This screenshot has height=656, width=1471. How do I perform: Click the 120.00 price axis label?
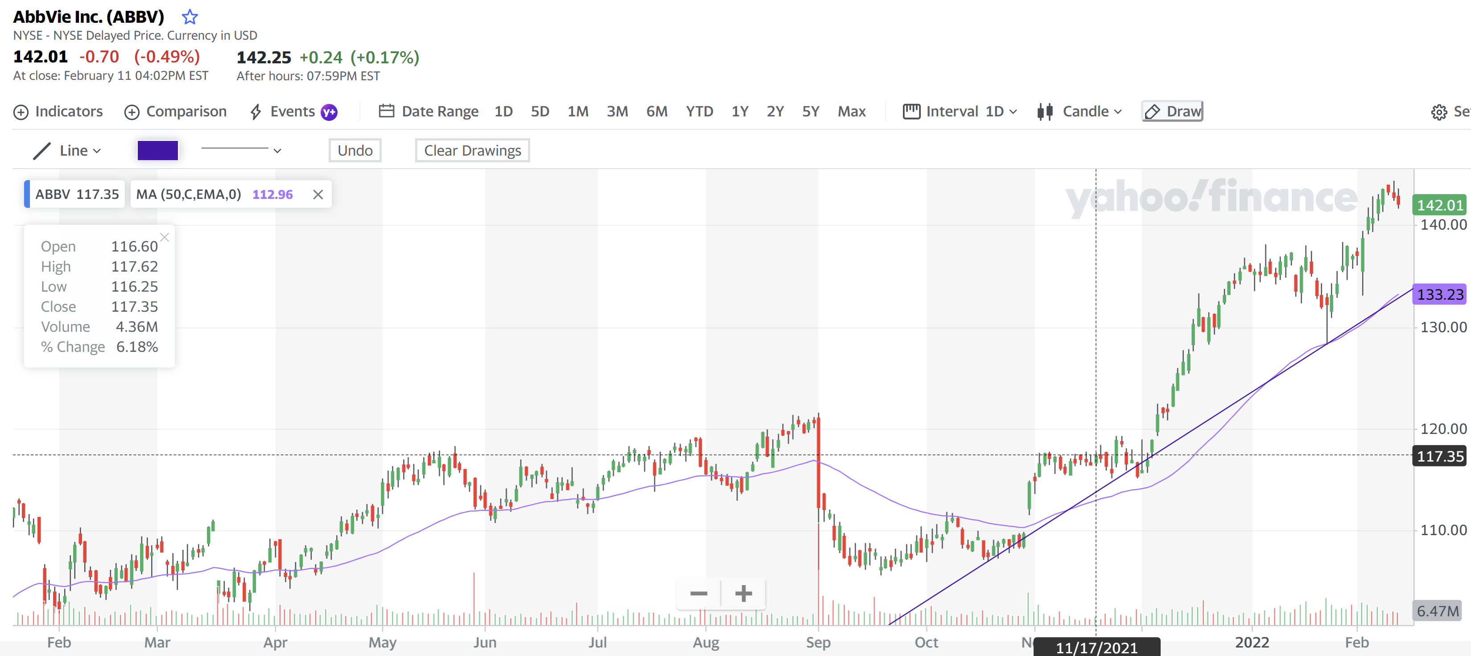(x=1443, y=429)
